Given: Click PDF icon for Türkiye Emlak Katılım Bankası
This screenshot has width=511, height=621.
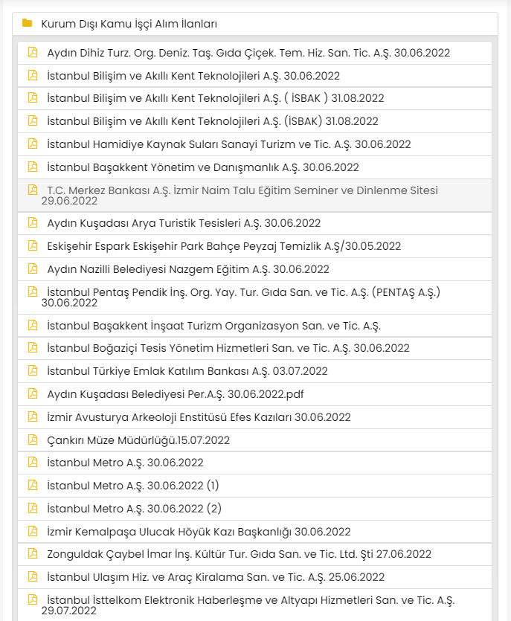Looking at the screenshot, I should [x=33, y=370].
